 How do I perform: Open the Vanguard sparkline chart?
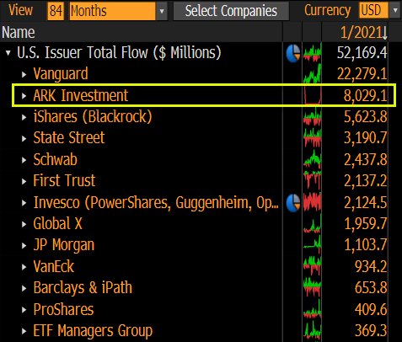pos(312,73)
